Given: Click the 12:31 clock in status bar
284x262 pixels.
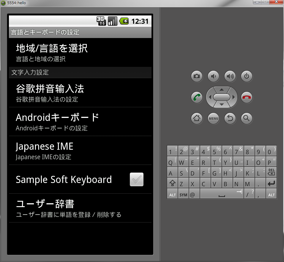Looking at the screenshot, I should (x=140, y=21).
